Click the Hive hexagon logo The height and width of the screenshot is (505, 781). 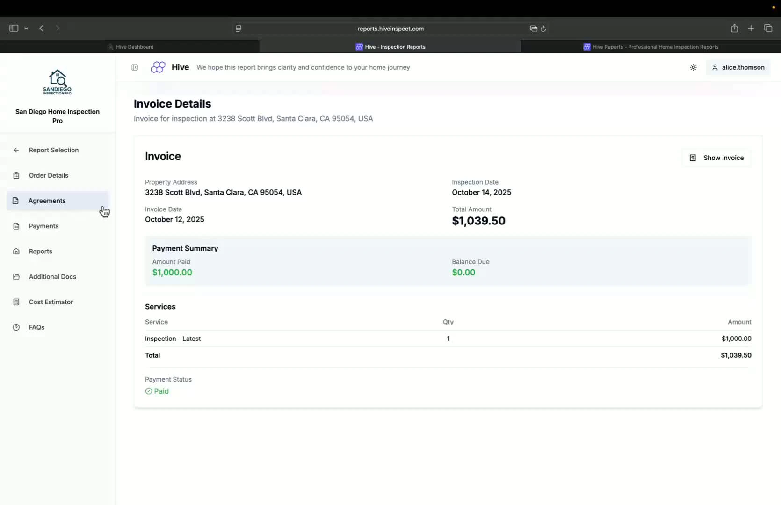pyautogui.click(x=158, y=67)
